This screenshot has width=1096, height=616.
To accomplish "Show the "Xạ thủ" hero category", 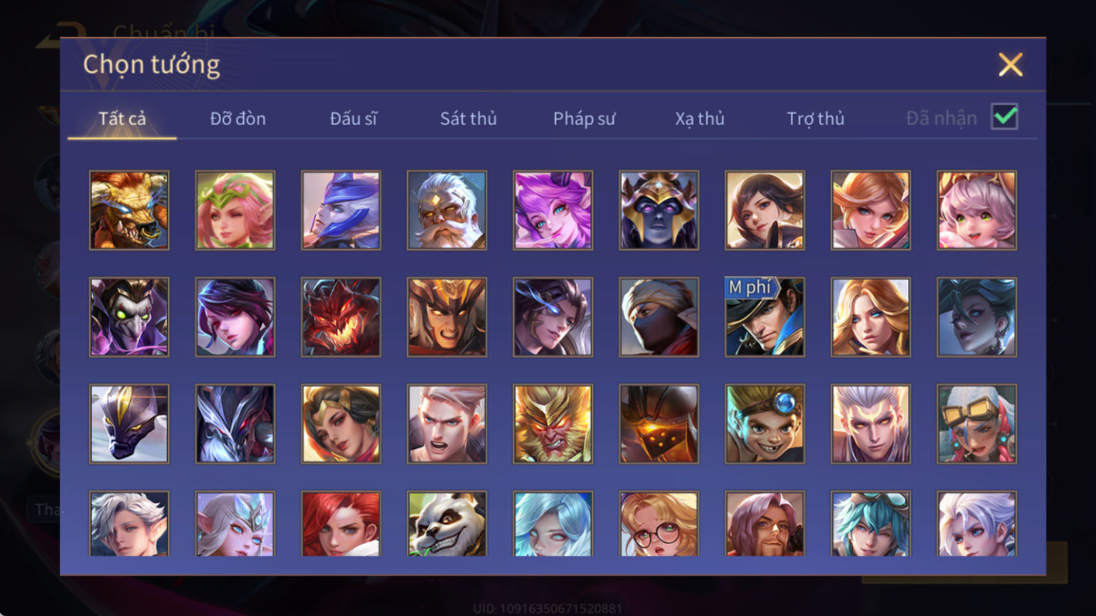I will click(x=700, y=119).
